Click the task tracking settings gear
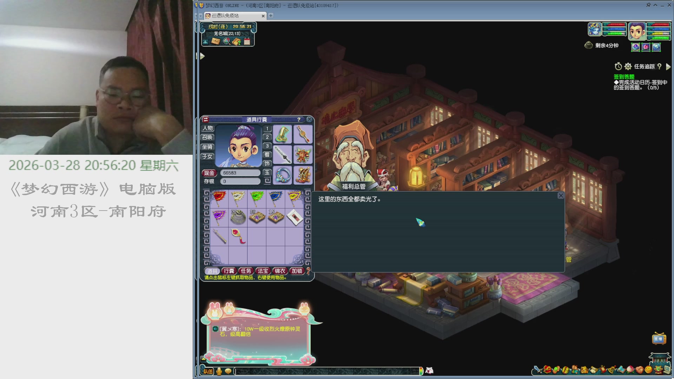The image size is (674, 379). pos(628,66)
